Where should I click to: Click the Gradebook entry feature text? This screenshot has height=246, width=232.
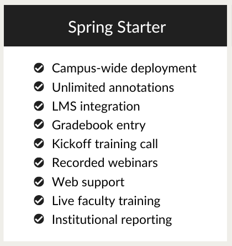pos(99,125)
